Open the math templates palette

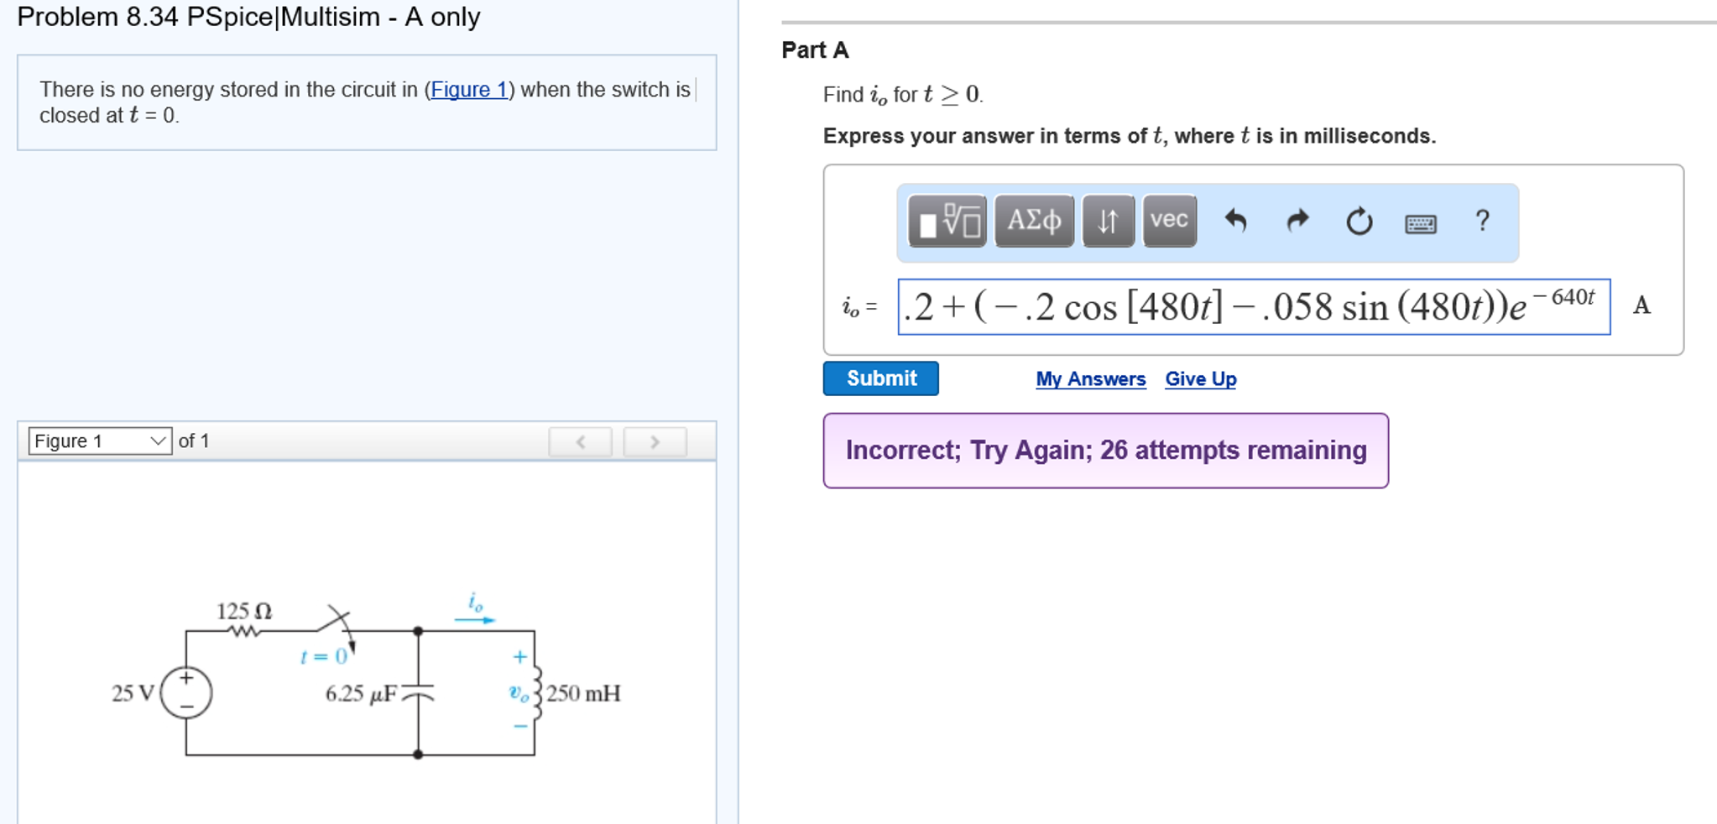948,222
